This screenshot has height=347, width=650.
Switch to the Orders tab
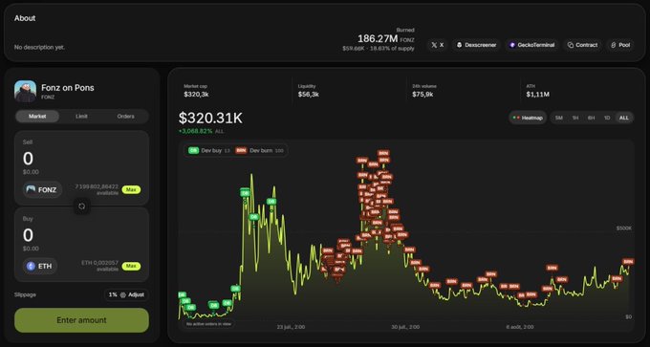tap(125, 117)
